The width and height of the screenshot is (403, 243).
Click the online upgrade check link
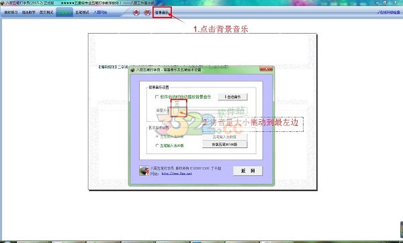pyautogui.click(x=389, y=12)
